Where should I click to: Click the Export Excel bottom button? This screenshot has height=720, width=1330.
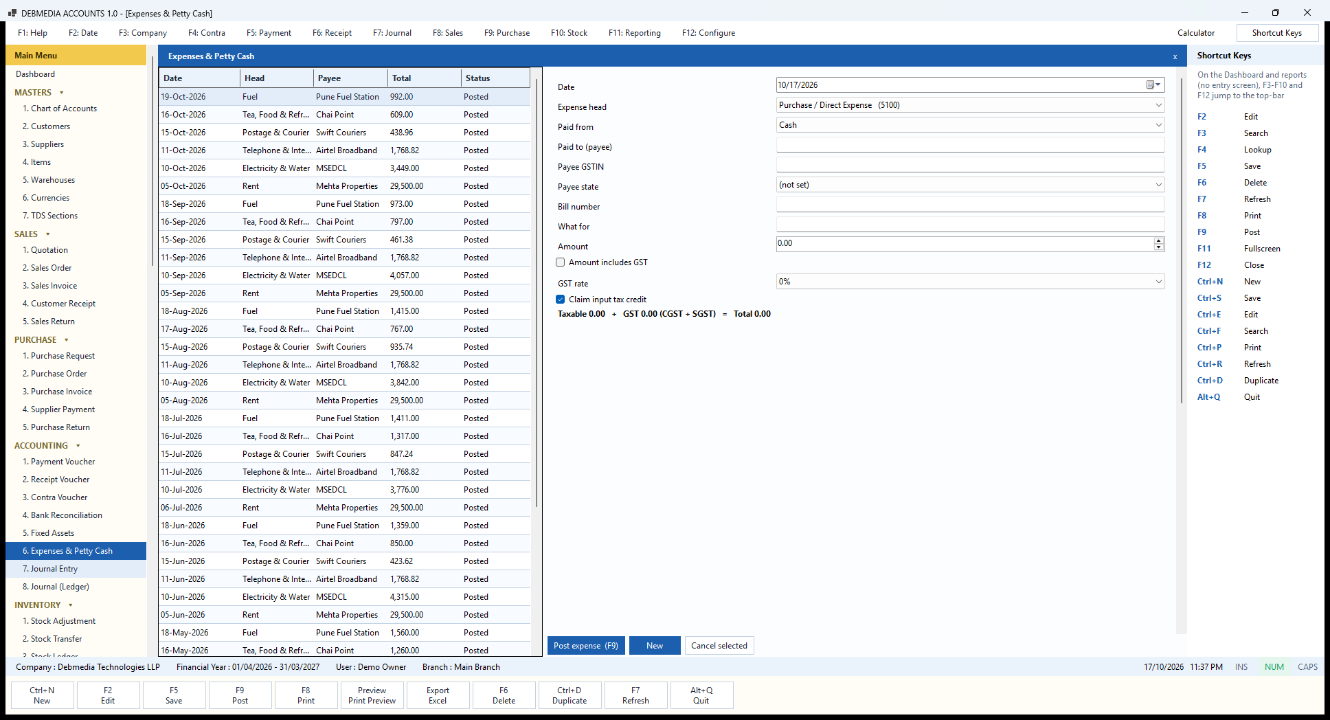[x=438, y=695]
